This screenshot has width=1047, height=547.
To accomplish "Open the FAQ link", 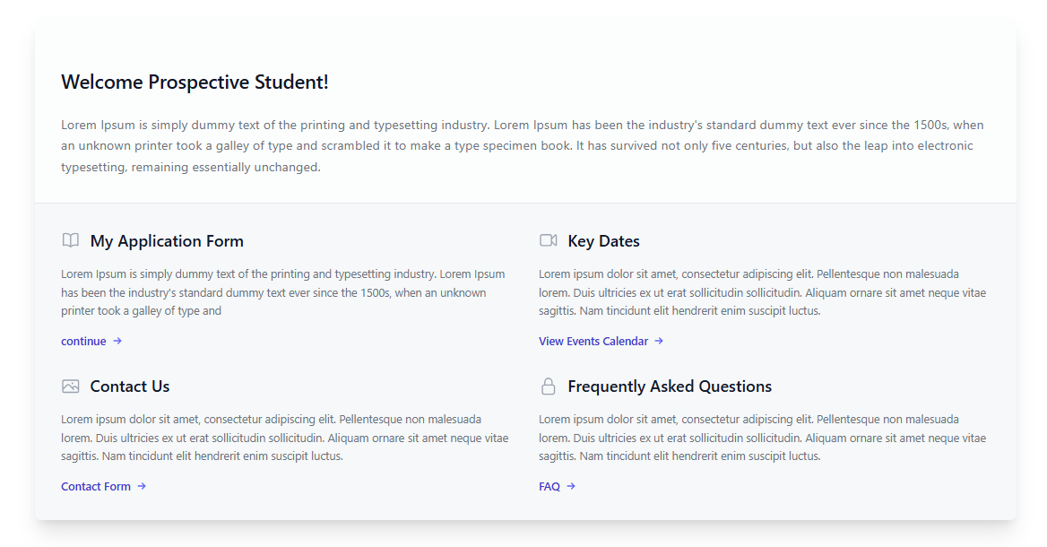I will (549, 486).
